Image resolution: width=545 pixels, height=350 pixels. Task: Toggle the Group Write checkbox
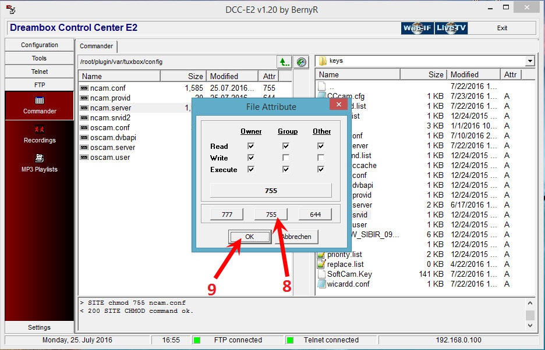[286, 158]
